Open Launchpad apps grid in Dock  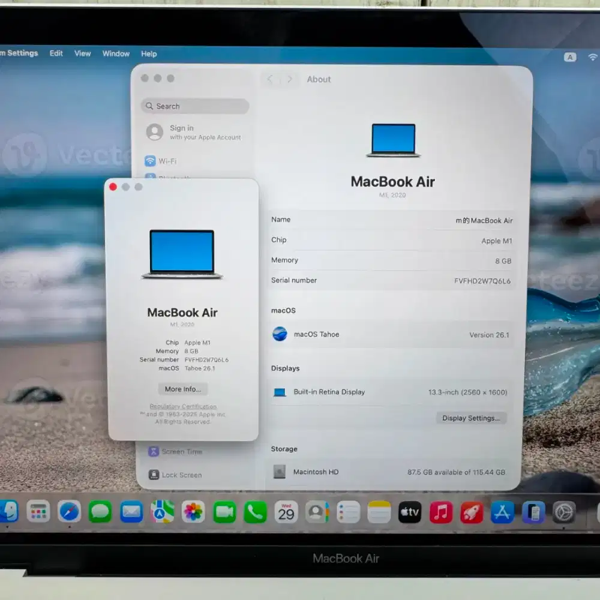38,512
